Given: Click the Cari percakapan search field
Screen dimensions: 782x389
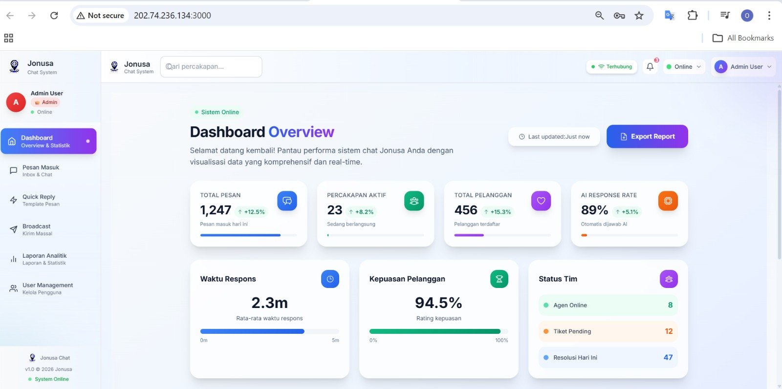Looking at the screenshot, I should (x=211, y=67).
